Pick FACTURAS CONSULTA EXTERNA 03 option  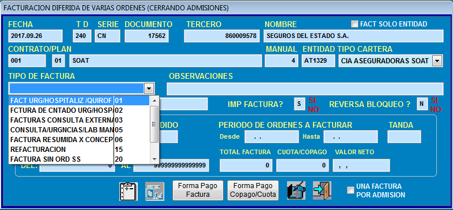79,120
